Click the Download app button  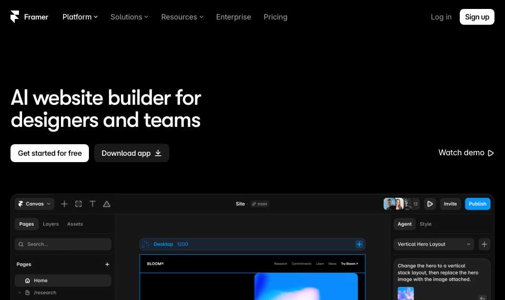(132, 153)
